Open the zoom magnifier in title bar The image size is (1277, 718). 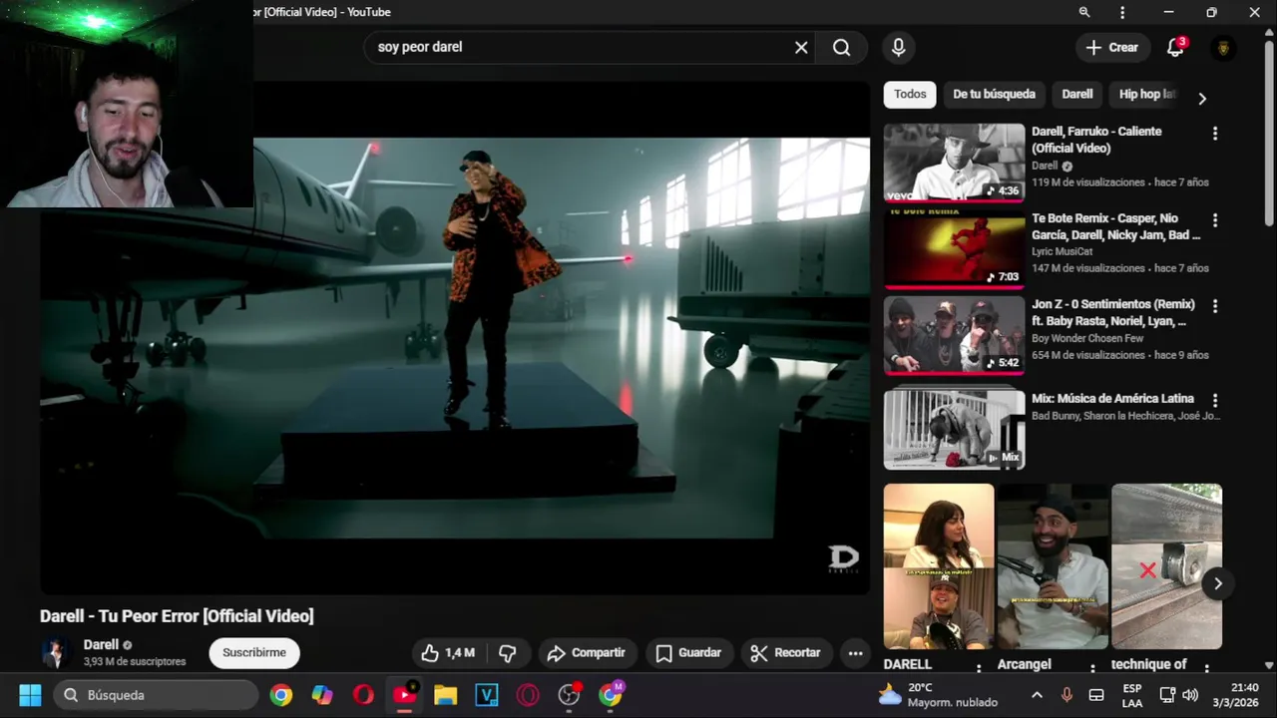tap(1084, 12)
